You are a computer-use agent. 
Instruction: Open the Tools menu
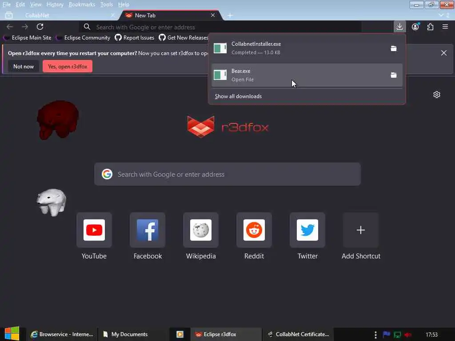coord(106,4)
